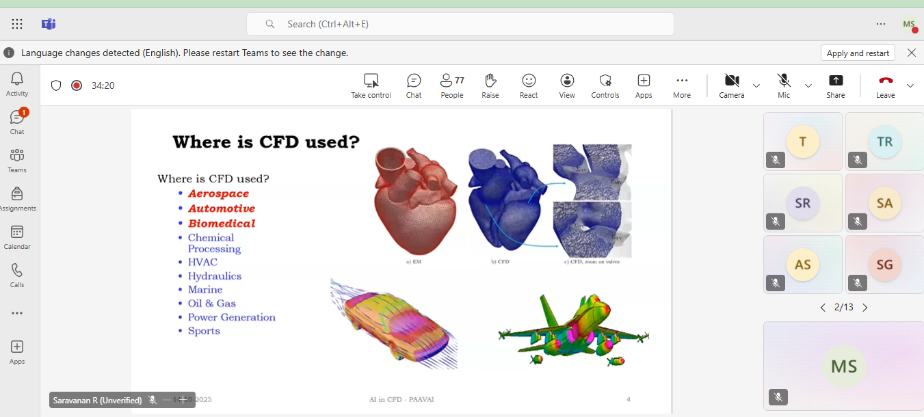The image size is (924, 417).
Task: Dismiss the language change notification banner
Action: pos(912,53)
